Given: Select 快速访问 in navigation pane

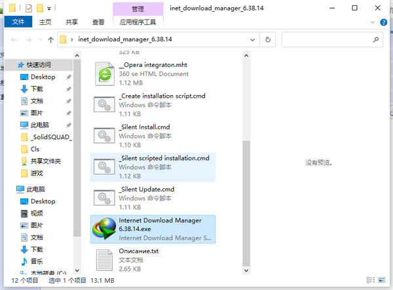Looking at the screenshot, I should (x=39, y=65).
